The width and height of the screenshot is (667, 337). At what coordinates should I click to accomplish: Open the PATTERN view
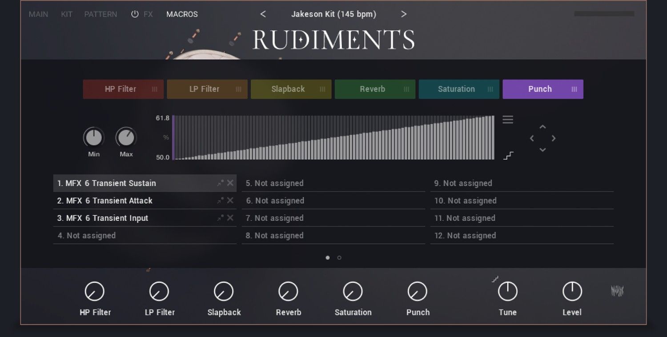tap(100, 14)
